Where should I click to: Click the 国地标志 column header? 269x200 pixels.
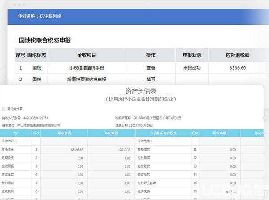click(37, 55)
